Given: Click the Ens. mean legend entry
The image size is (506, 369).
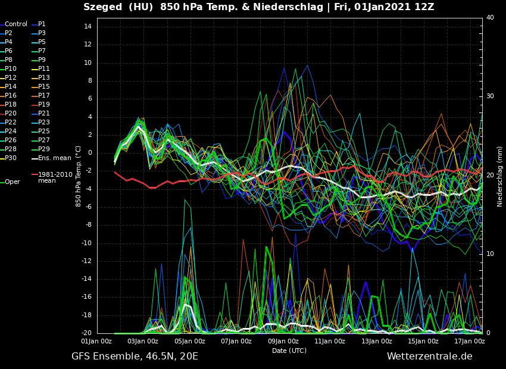Looking at the screenshot, I should coord(54,158).
